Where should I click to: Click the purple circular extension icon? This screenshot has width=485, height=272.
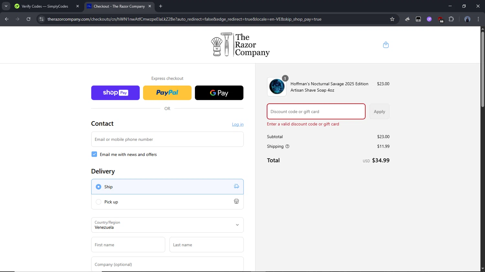tap(429, 19)
